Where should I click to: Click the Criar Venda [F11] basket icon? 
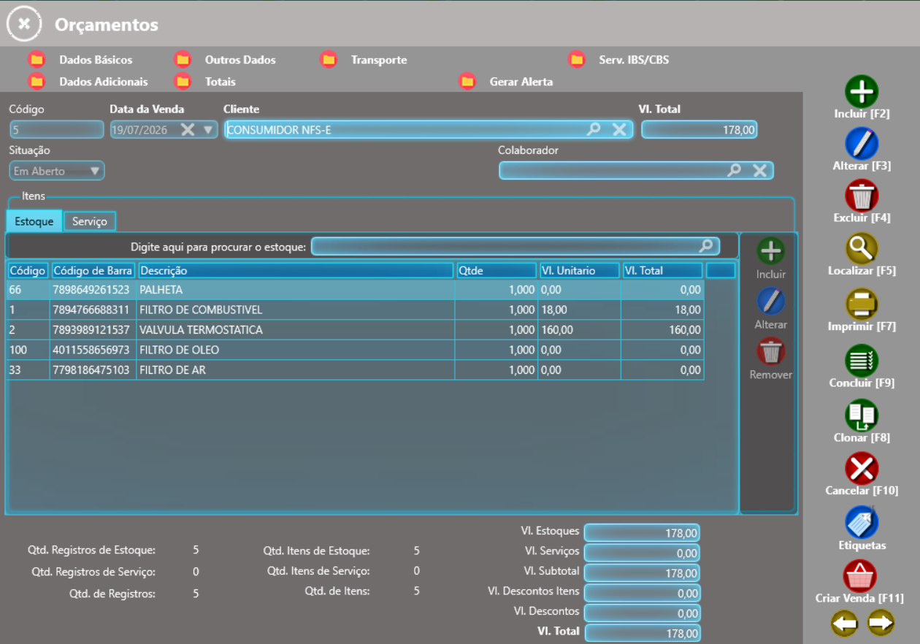[x=859, y=576]
